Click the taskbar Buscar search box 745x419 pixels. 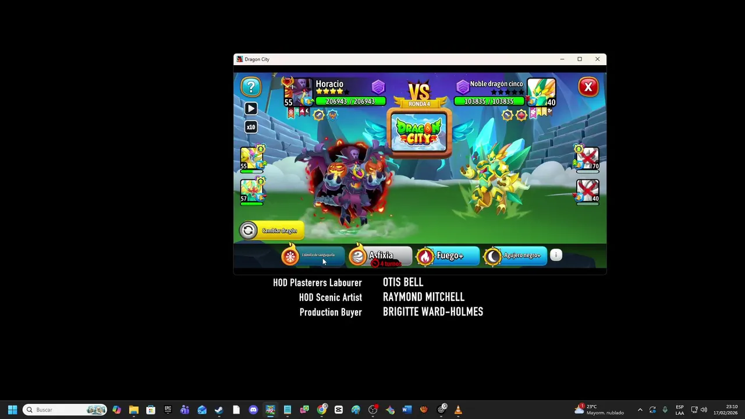[65, 410]
